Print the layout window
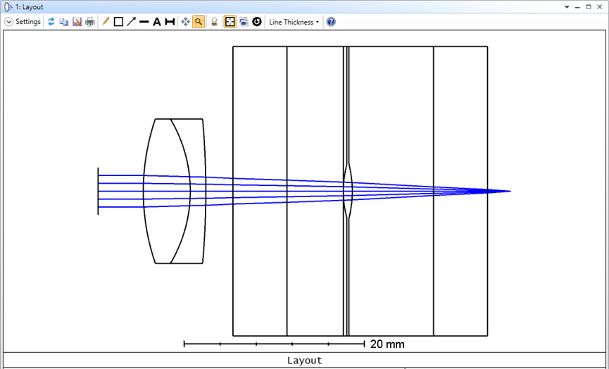 click(90, 22)
